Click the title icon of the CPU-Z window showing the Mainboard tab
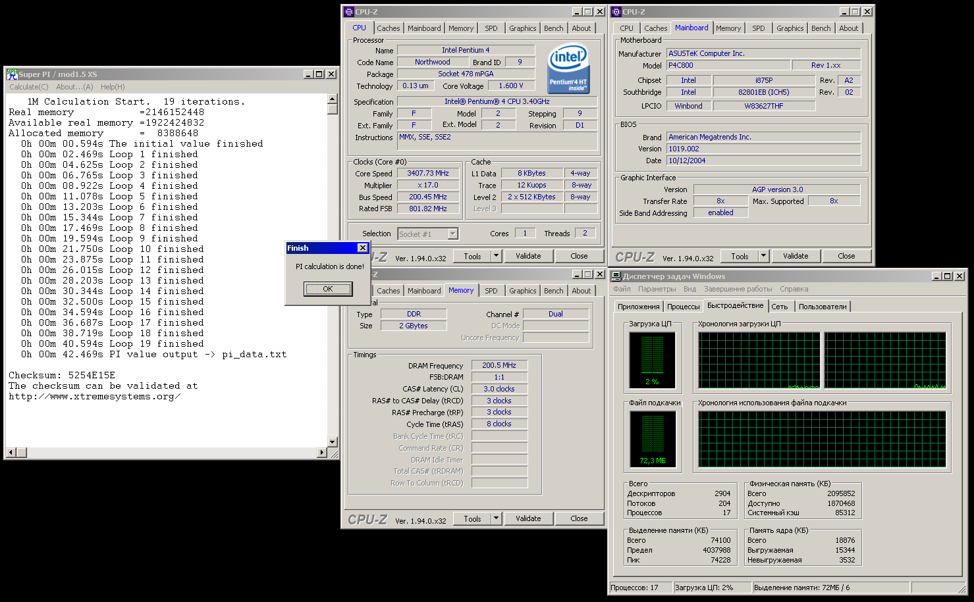The height and width of the screenshot is (602, 974). point(617,12)
